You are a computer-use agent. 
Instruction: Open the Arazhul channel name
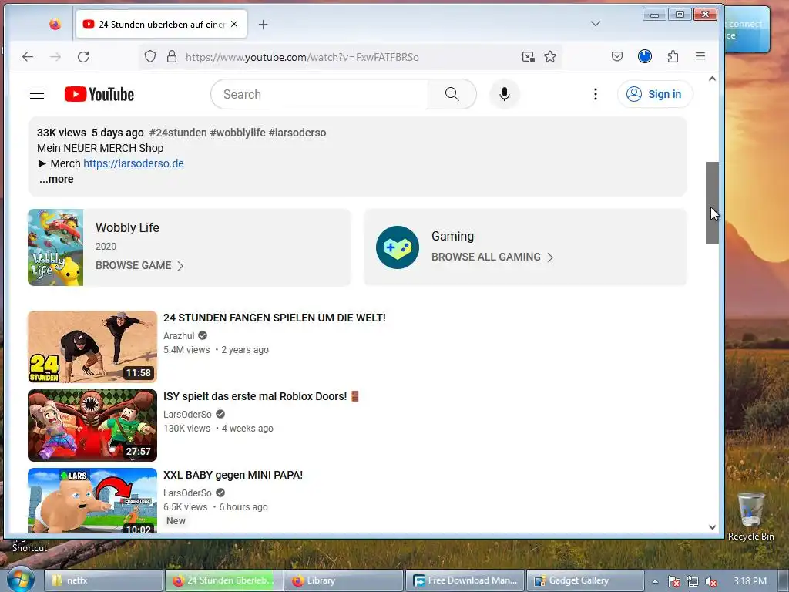tap(179, 336)
